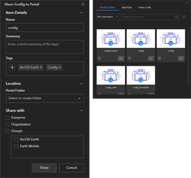Enable sharing with Everyone
Viewport: 191px width, 178px height.
coord(8,118)
